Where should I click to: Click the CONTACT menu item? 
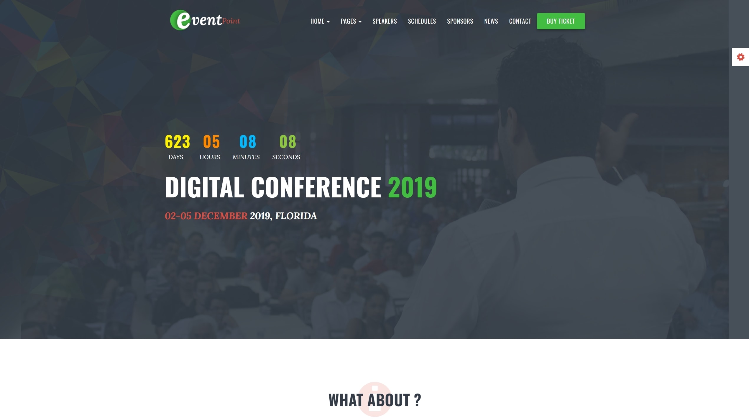(520, 21)
